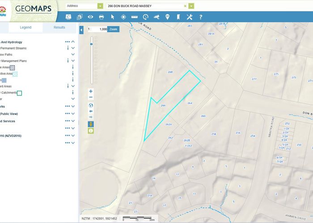Image resolution: width=313 pixels, height=223 pixels.
Task: Click the bookmark icon in toolbar
Action: pyautogui.click(x=178, y=17)
